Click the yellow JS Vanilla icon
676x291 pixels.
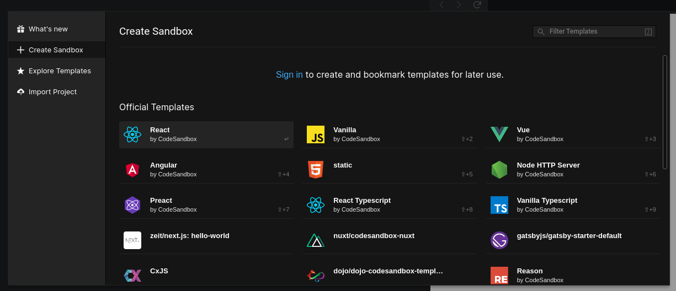coord(316,134)
